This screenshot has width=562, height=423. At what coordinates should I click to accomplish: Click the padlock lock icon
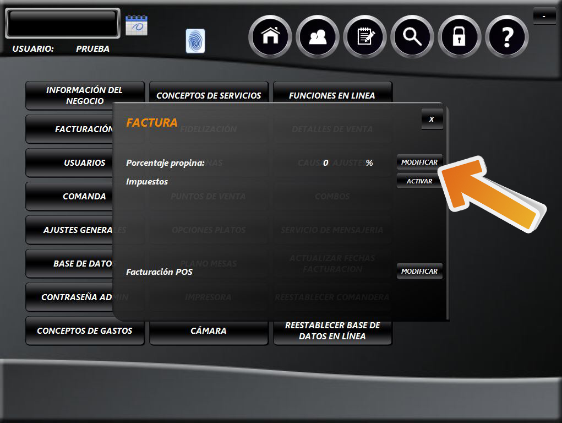point(459,36)
